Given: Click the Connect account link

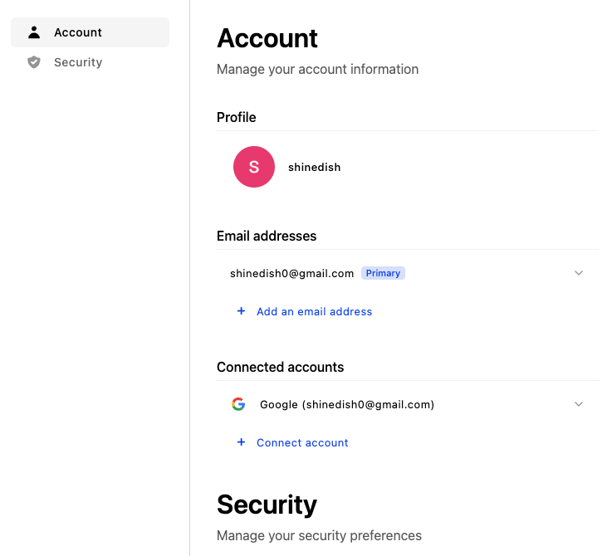Looking at the screenshot, I should (302, 442).
